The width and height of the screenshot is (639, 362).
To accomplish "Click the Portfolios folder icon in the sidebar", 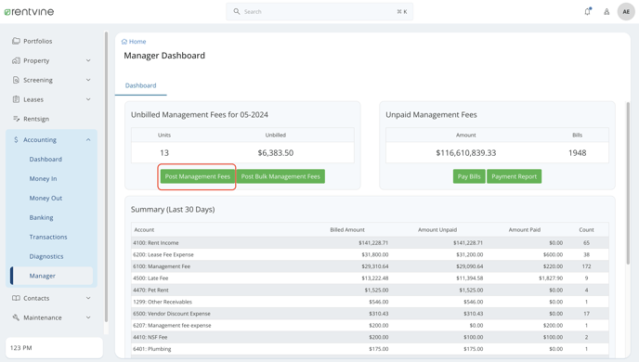I will click(x=16, y=41).
